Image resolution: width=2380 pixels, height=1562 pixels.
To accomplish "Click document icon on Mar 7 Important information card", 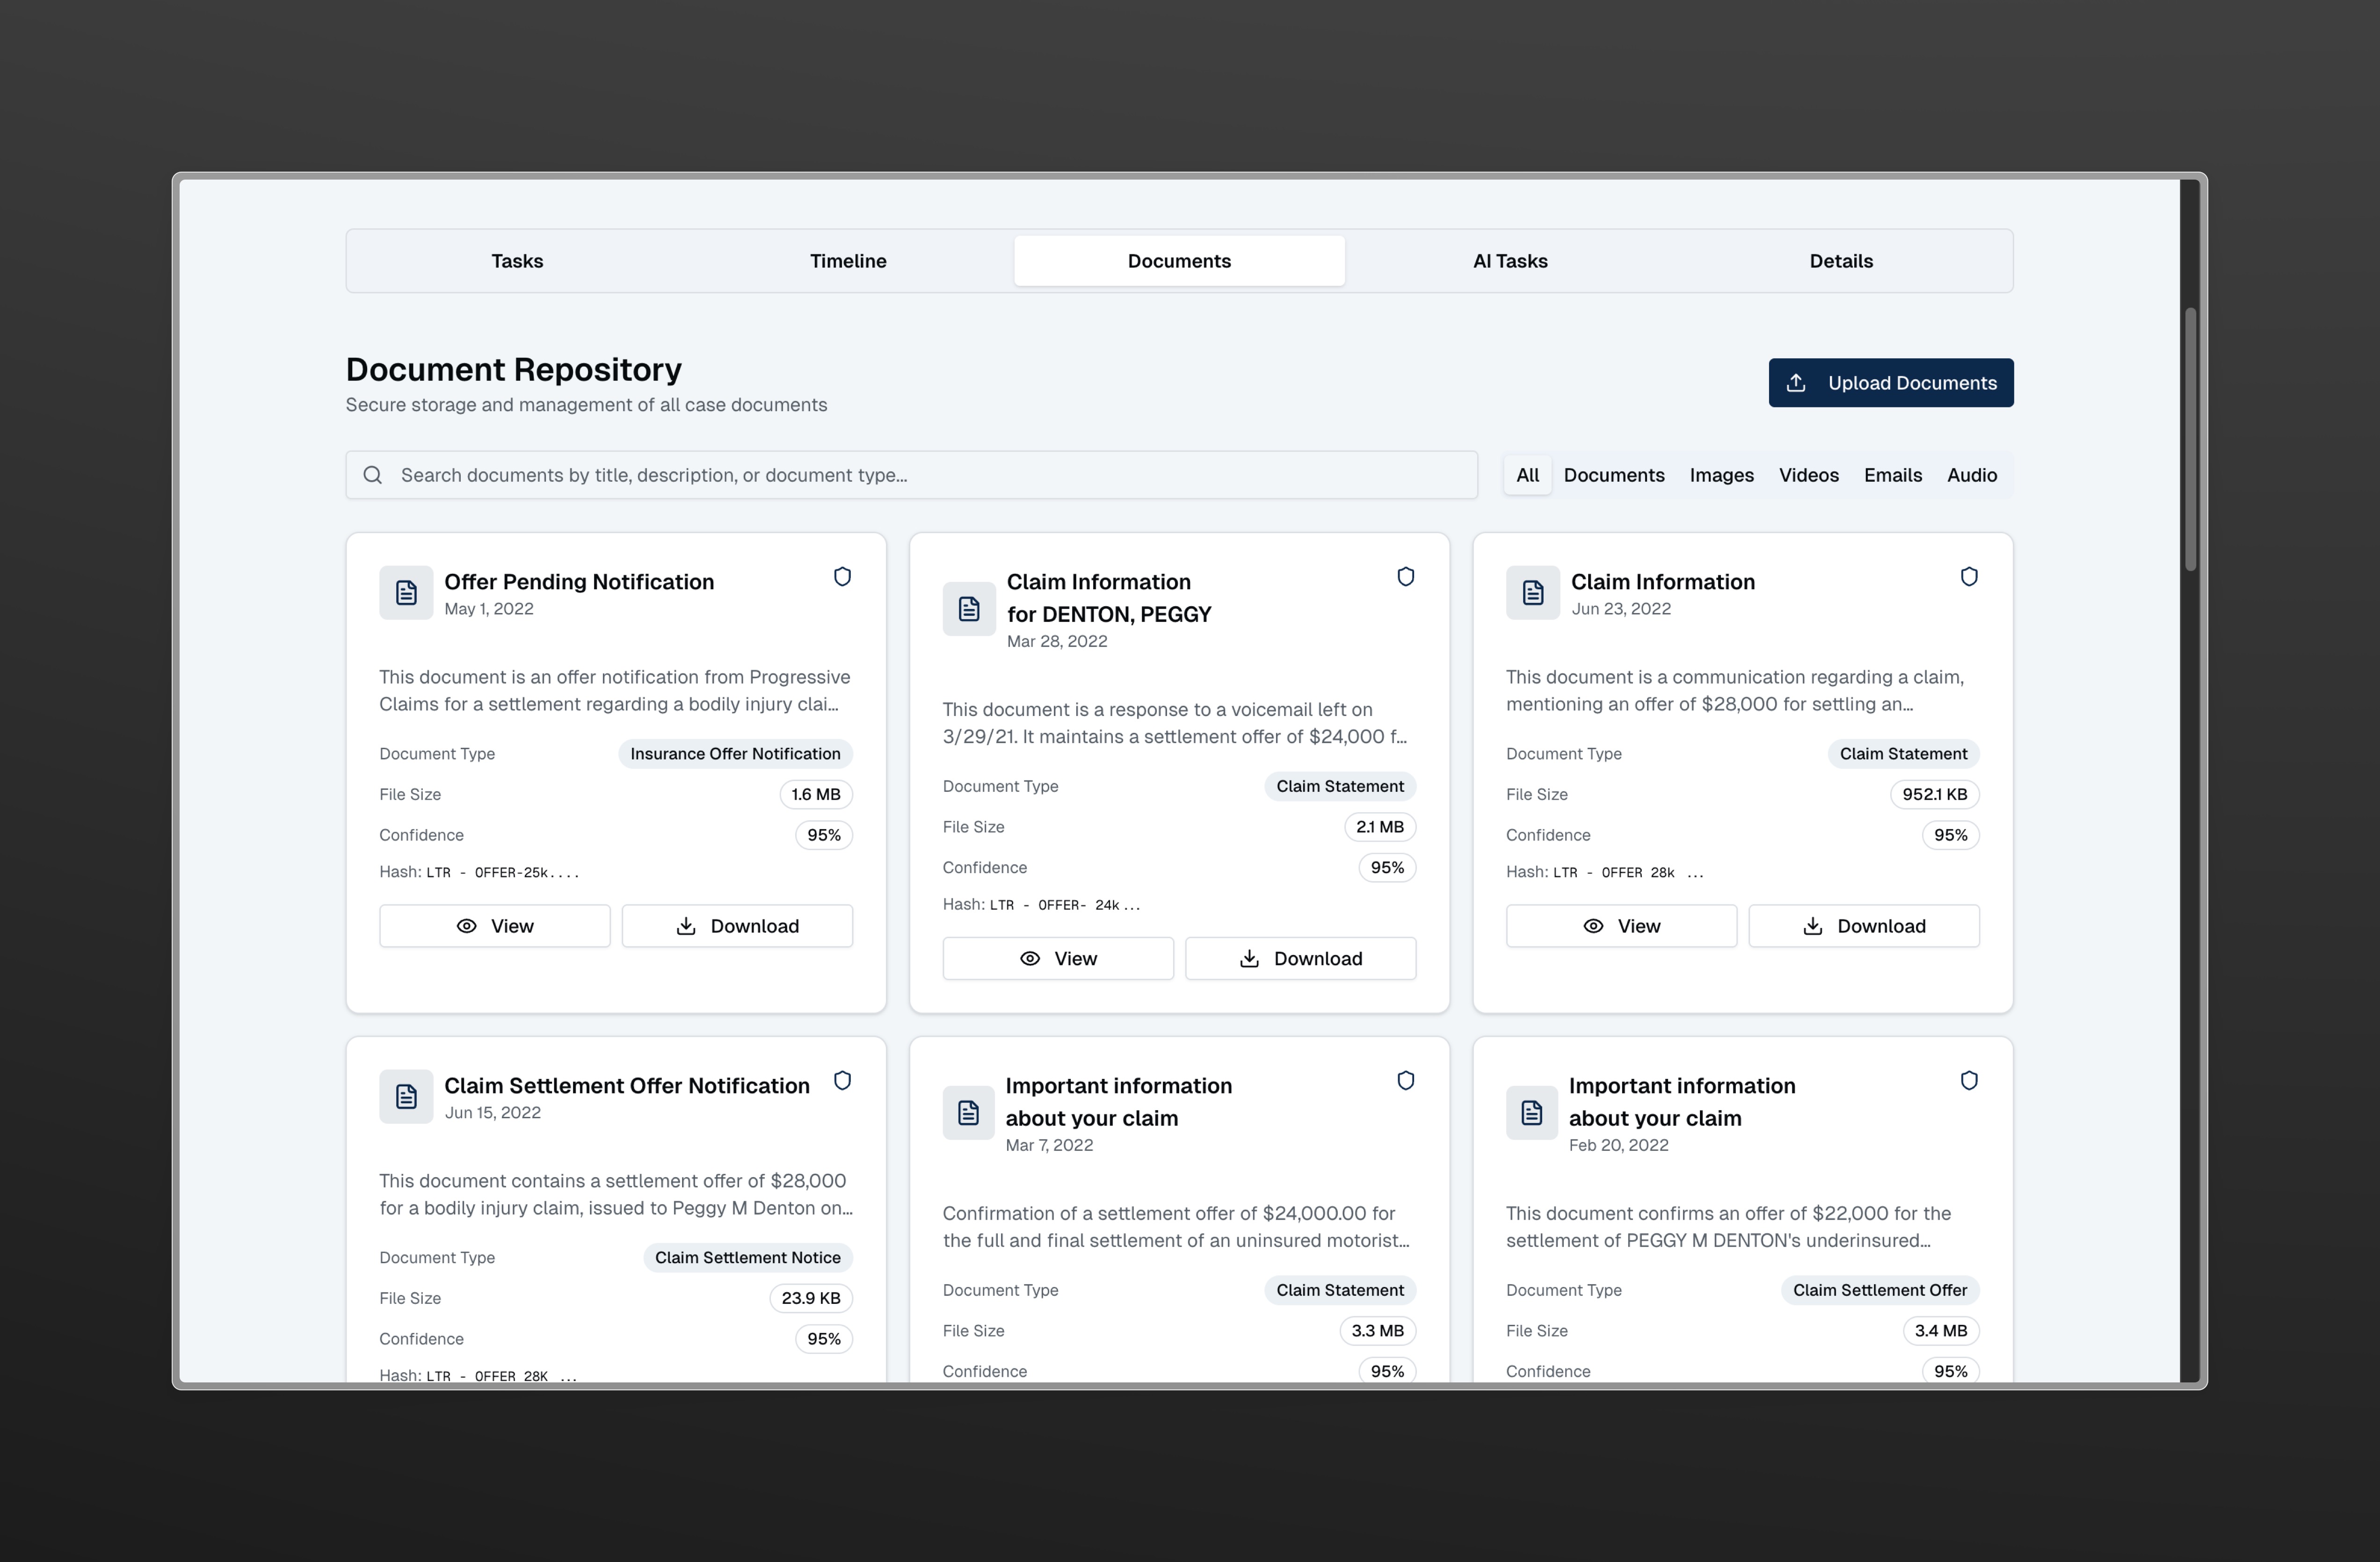I will tap(968, 1113).
